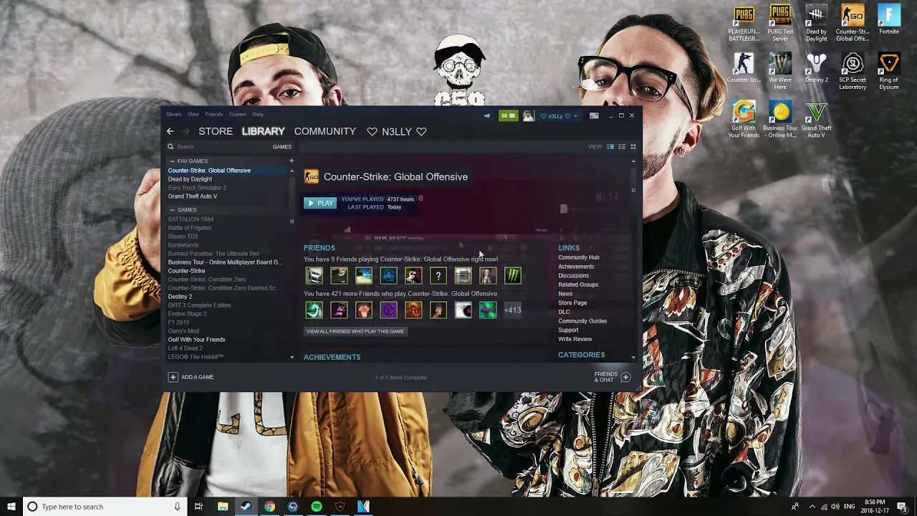Click the Monster logo friend avatar
Image resolution: width=917 pixels, height=516 pixels.
point(512,275)
